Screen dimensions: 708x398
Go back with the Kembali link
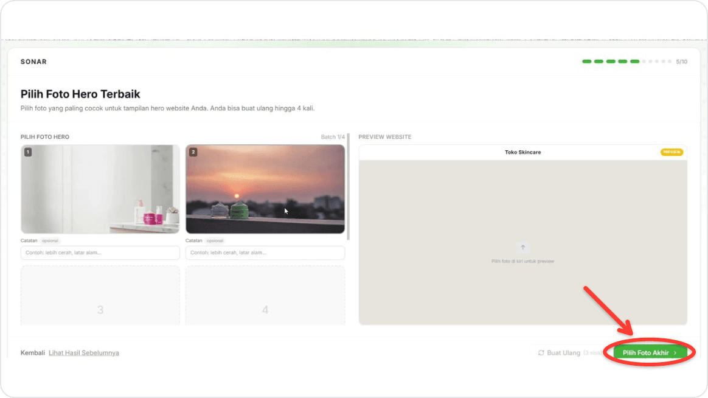tap(32, 353)
